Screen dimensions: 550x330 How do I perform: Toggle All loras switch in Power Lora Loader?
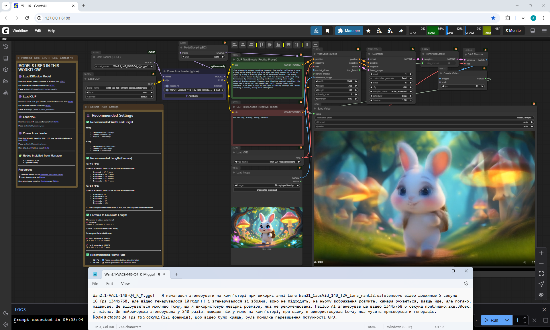click(167, 86)
